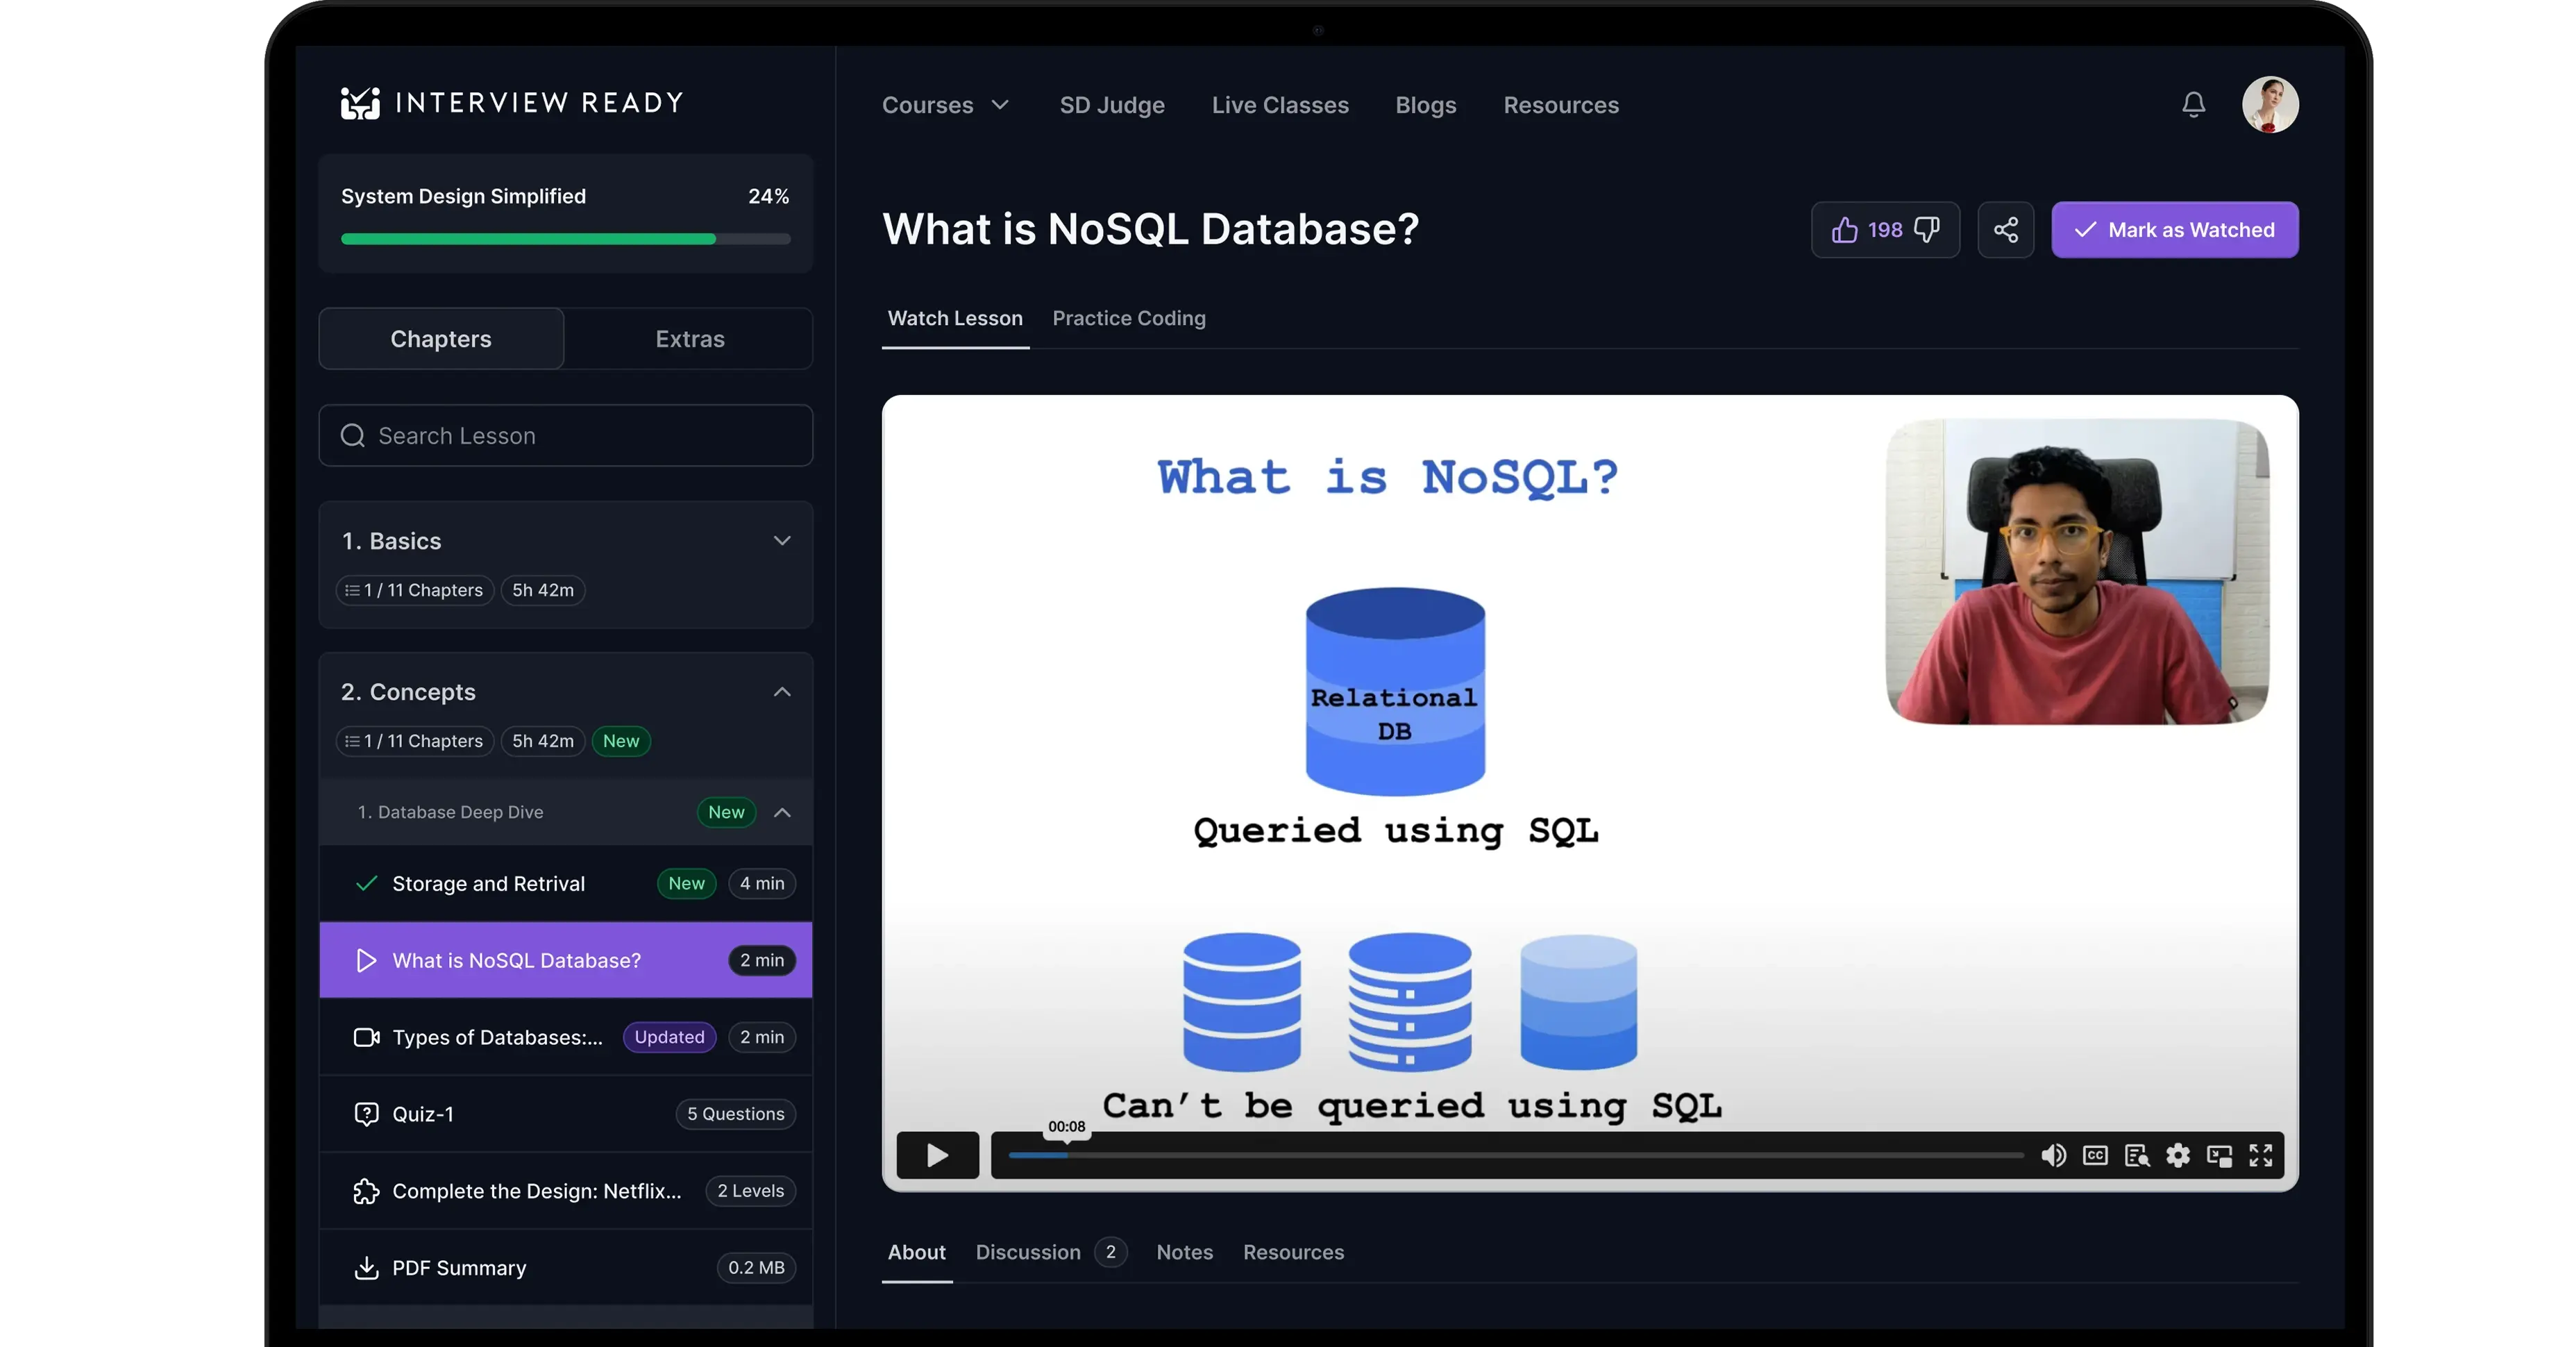Download the PDF Summary

click(x=459, y=1267)
